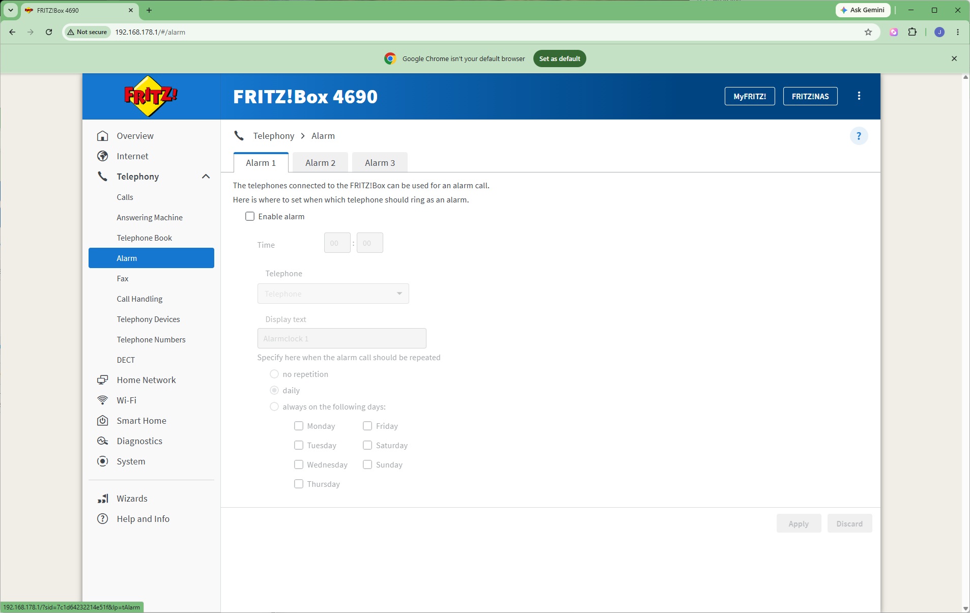Click the Help and Info question icon

pyautogui.click(x=103, y=519)
